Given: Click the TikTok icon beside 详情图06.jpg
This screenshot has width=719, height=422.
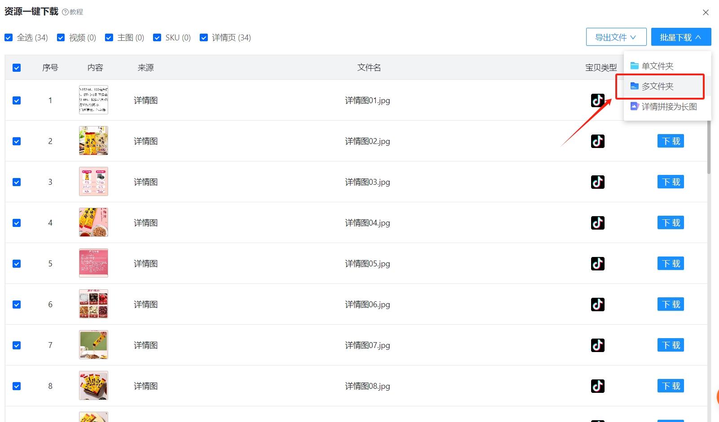Looking at the screenshot, I should tap(597, 304).
